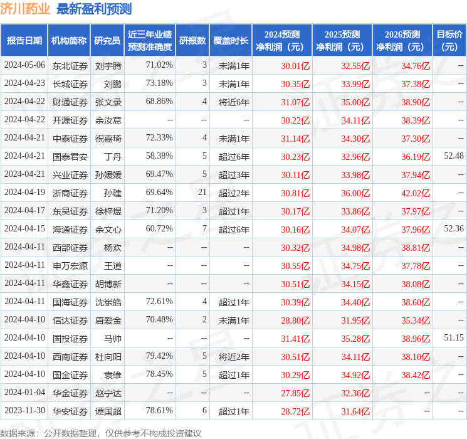Click the 数据来源 footnote text
This screenshot has height=439, width=467.
point(101,433)
